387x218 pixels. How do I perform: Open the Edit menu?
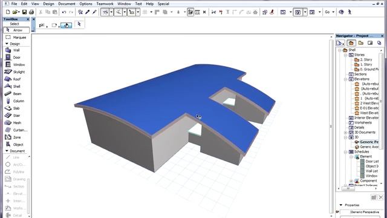coord(24,4)
